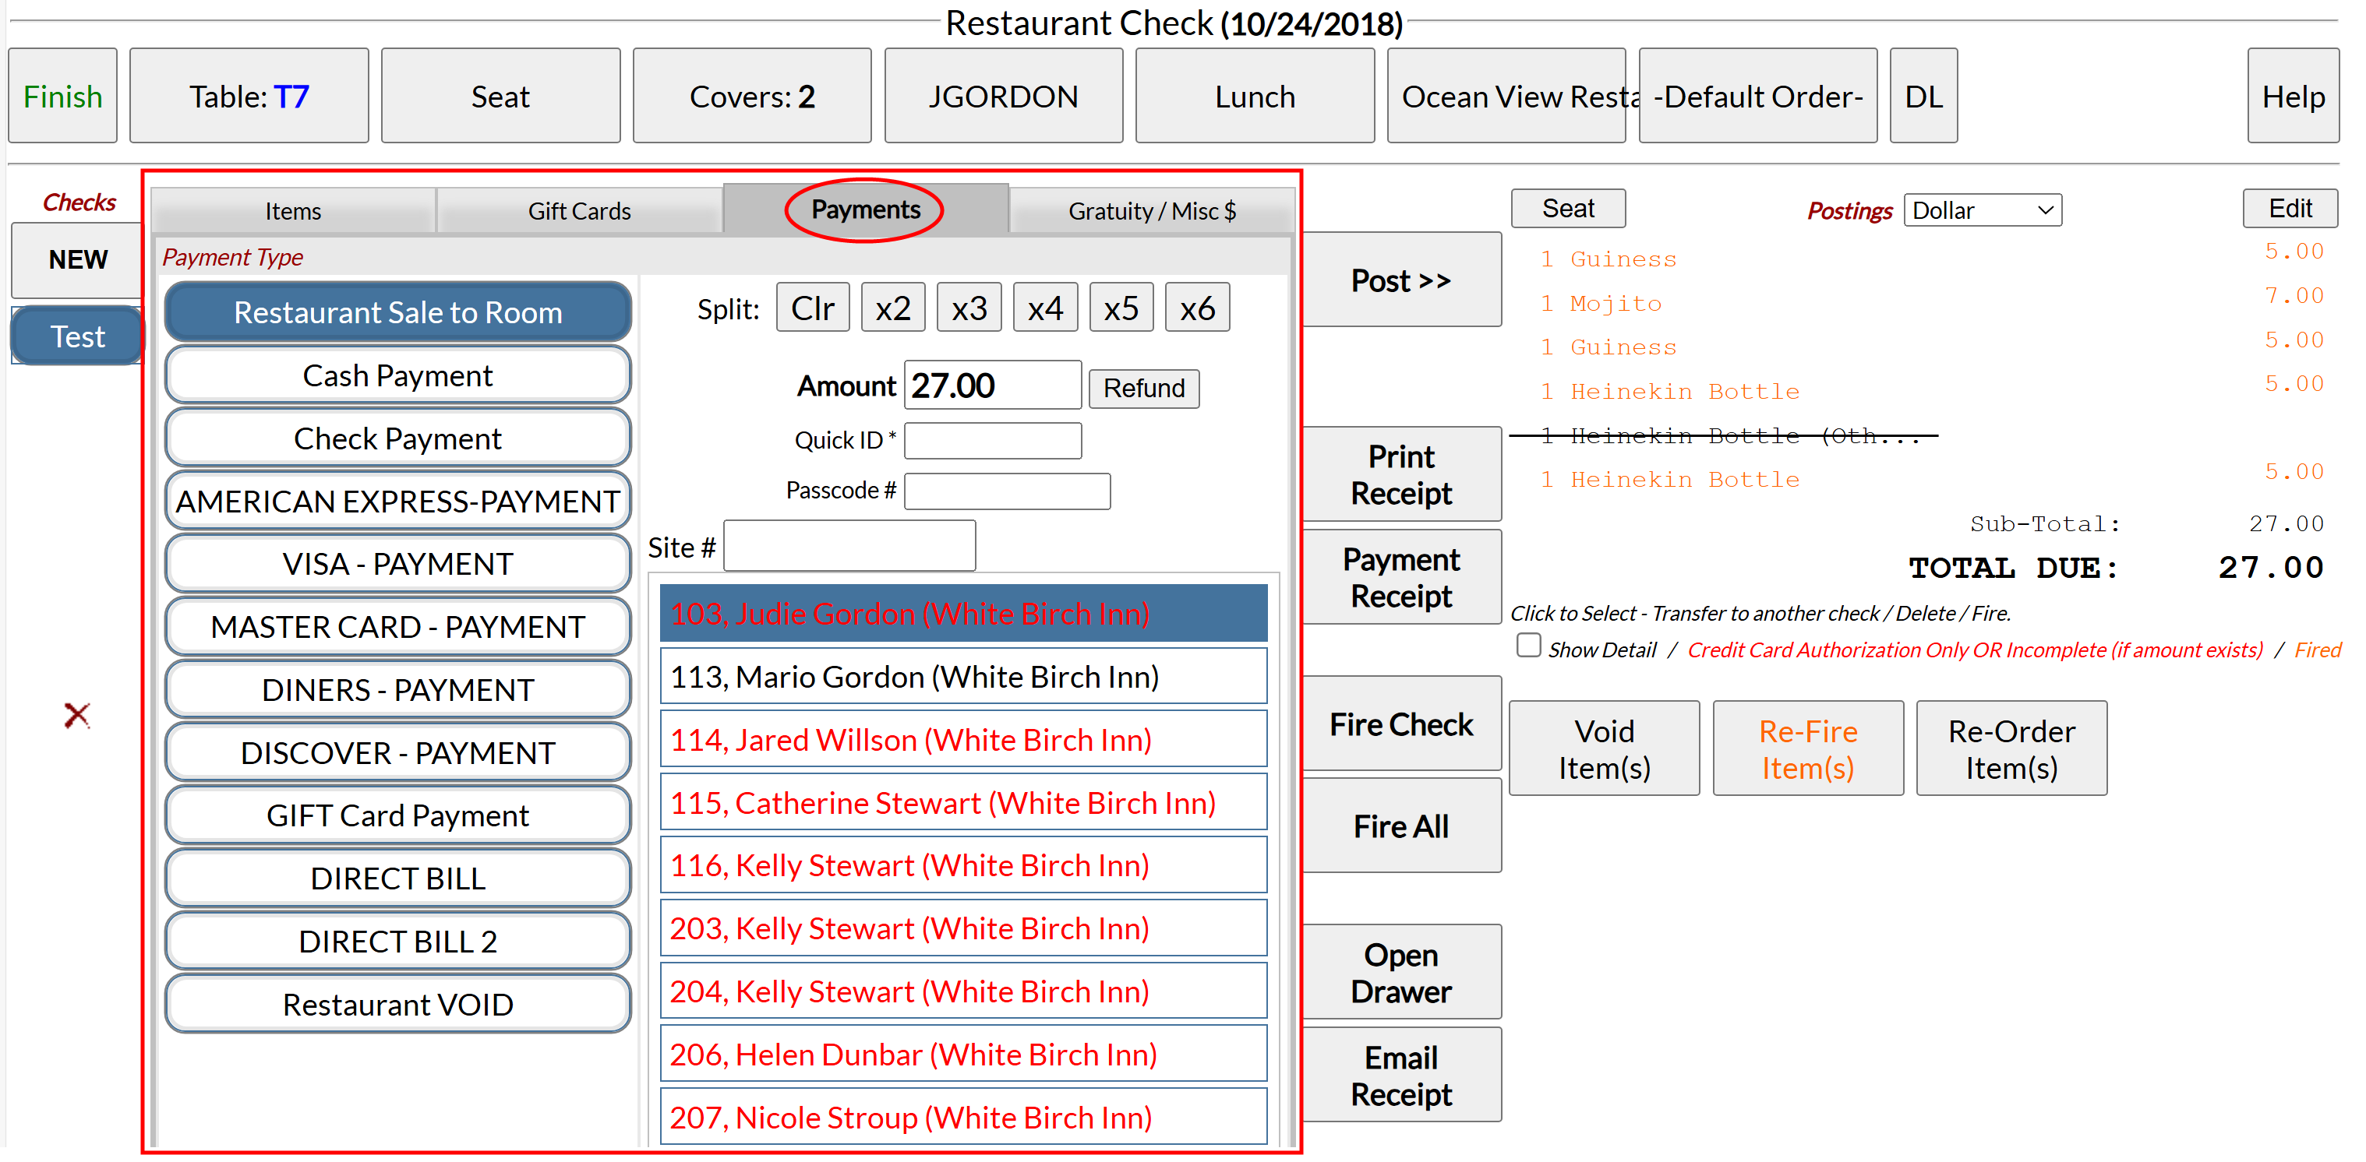
Task: Select room 113, Mario Gordon
Action: 962,677
